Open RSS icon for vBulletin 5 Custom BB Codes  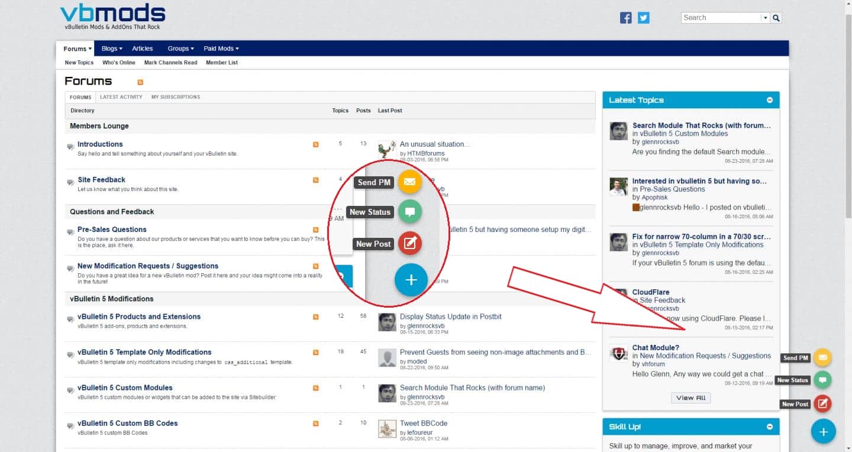[x=316, y=424]
